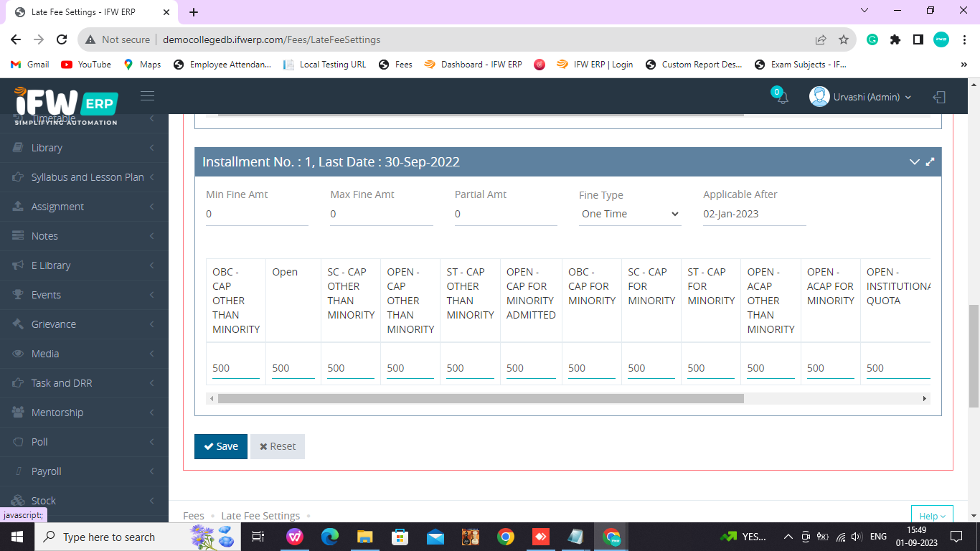980x551 pixels.
Task: Click the Max Fine Amt input field
Action: (x=382, y=214)
